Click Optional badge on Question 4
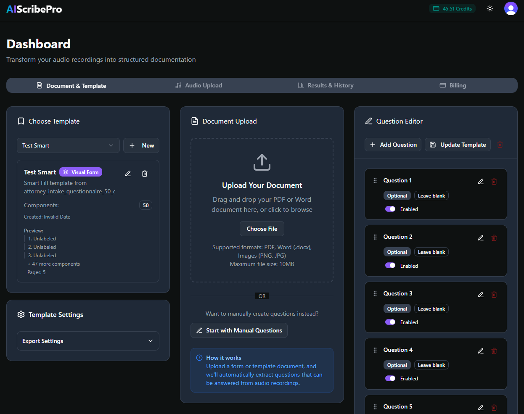Image resolution: width=524 pixels, height=414 pixels. click(x=397, y=365)
